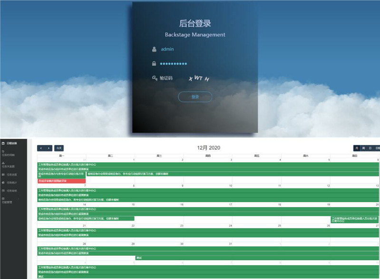The width and height of the screenshot is (380, 279).
Task: Switch calendar to 月 view
Action: [x=357, y=148]
